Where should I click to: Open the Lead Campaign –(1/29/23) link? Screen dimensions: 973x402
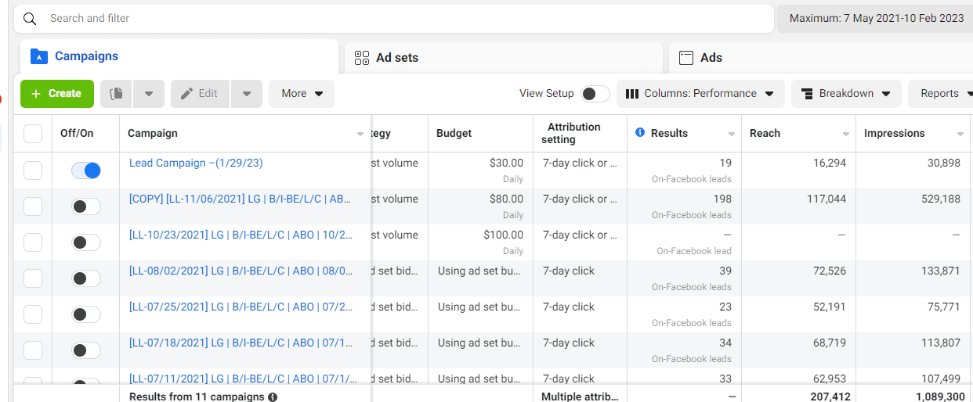196,163
